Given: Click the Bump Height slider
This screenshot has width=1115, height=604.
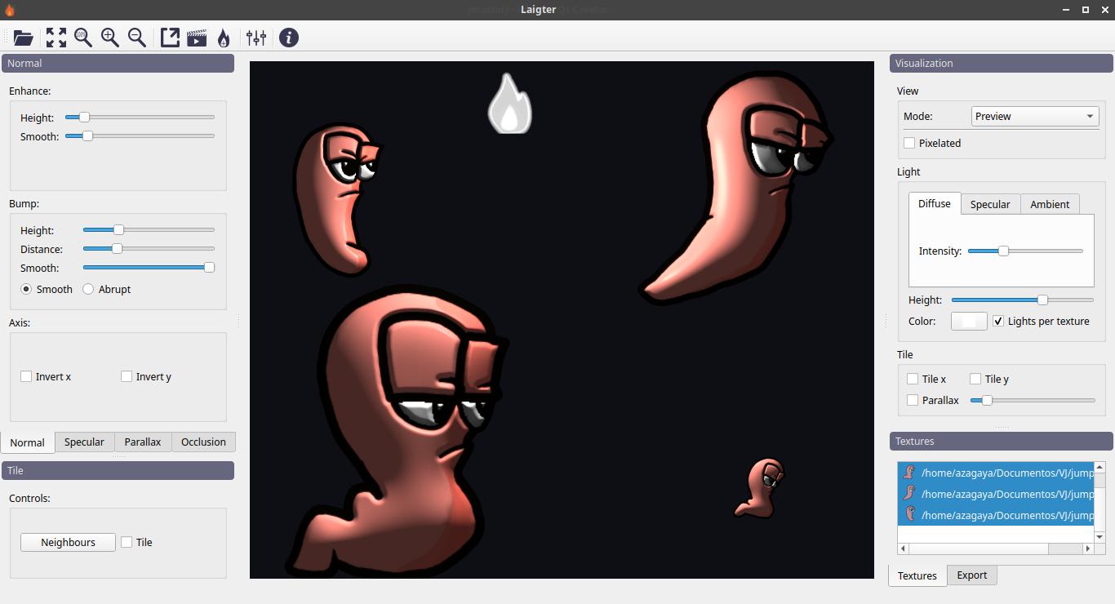Looking at the screenshot, I should click(x=149, y=230).
